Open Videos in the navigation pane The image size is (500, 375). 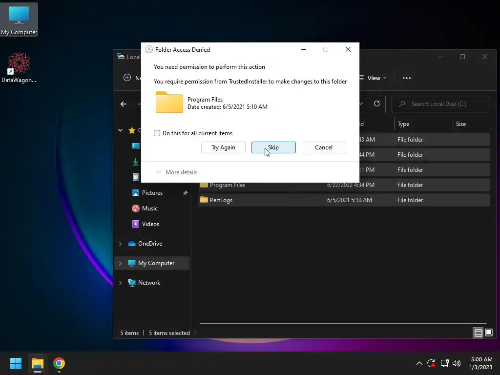click(146, 224)
